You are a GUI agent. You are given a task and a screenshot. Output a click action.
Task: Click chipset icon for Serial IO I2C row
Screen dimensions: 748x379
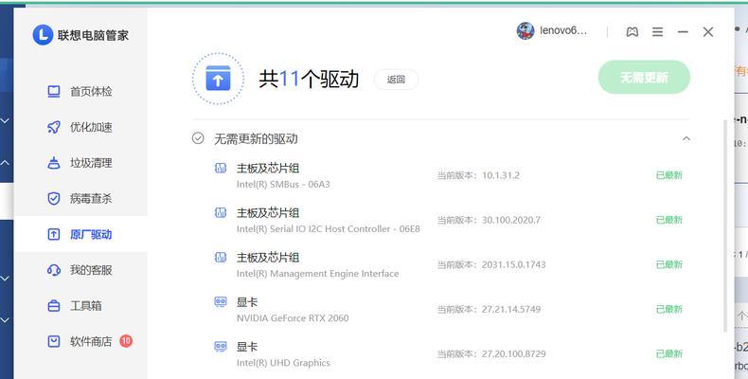(221, 213)
